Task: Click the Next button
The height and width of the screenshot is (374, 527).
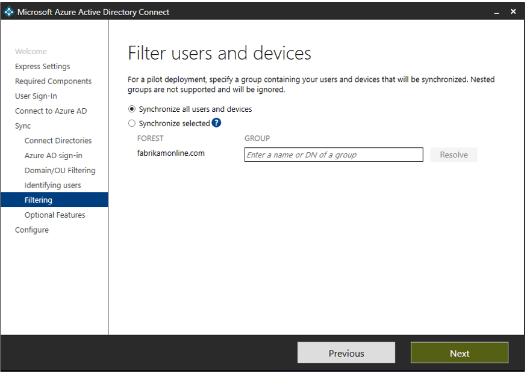Action: click(x=459, y=353)
